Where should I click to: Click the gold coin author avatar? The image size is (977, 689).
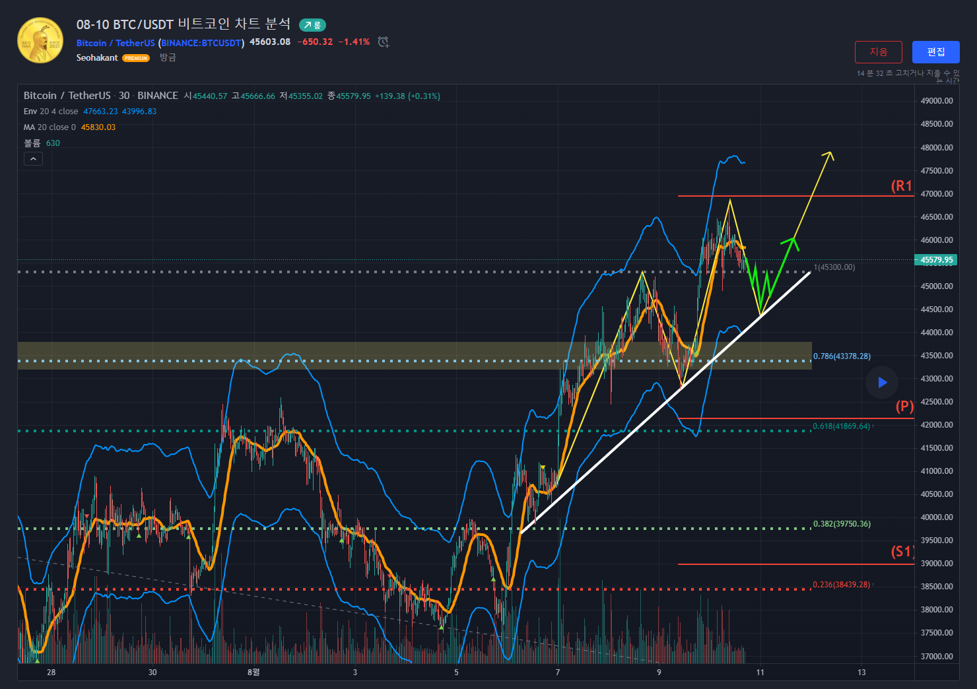[40, 40]
